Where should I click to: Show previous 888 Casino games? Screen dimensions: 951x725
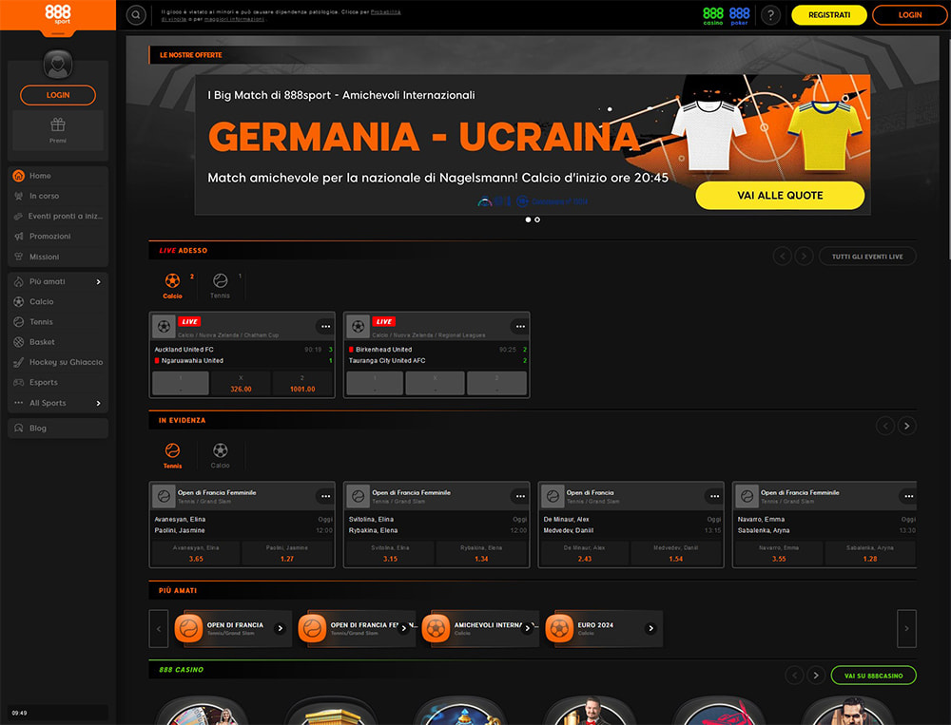(x=794, y=676)
